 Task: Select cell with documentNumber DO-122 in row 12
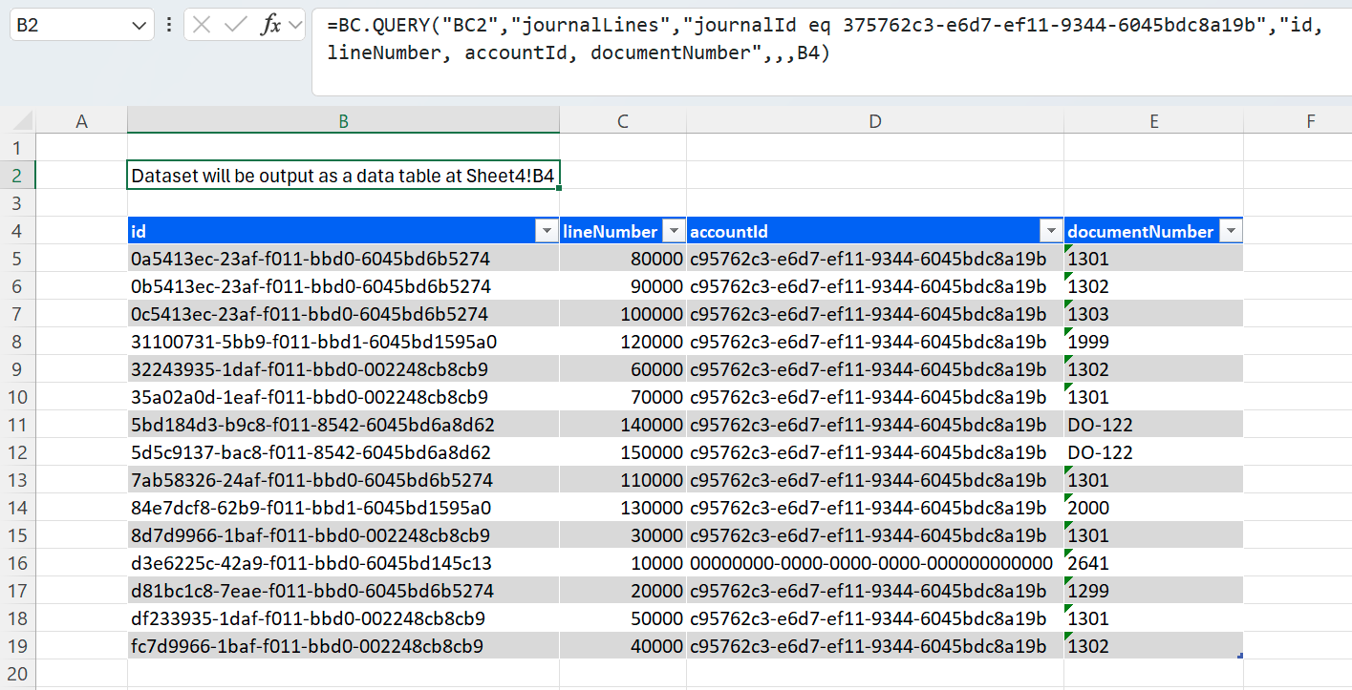(1152, 452)
